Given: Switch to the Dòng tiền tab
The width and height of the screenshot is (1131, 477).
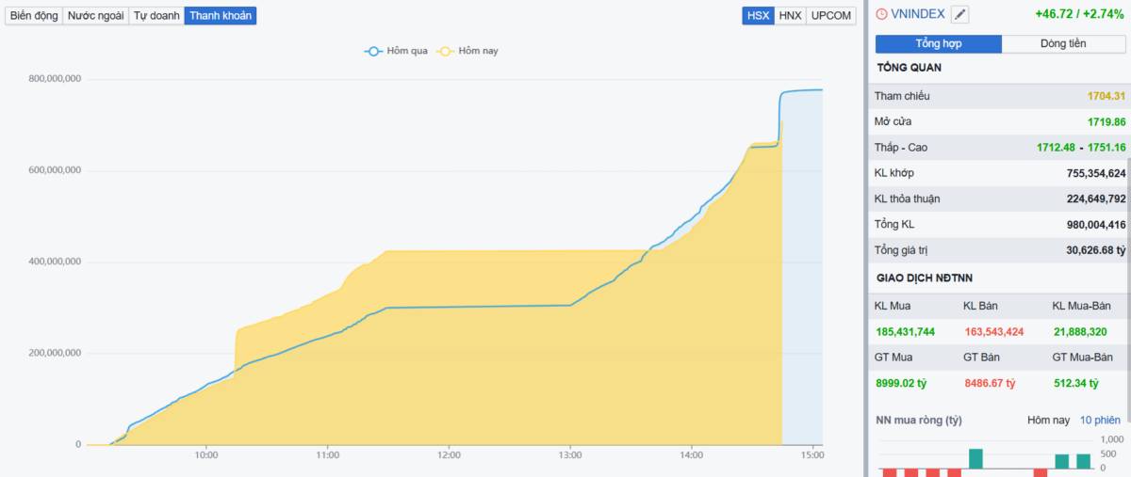Looking at the screenshot, I should click(1063, 44).
